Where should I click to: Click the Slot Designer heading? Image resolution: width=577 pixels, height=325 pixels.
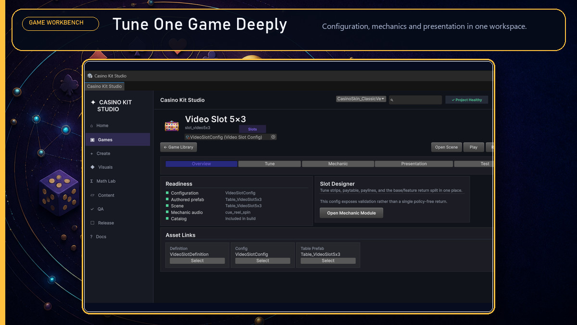point(338,184)
